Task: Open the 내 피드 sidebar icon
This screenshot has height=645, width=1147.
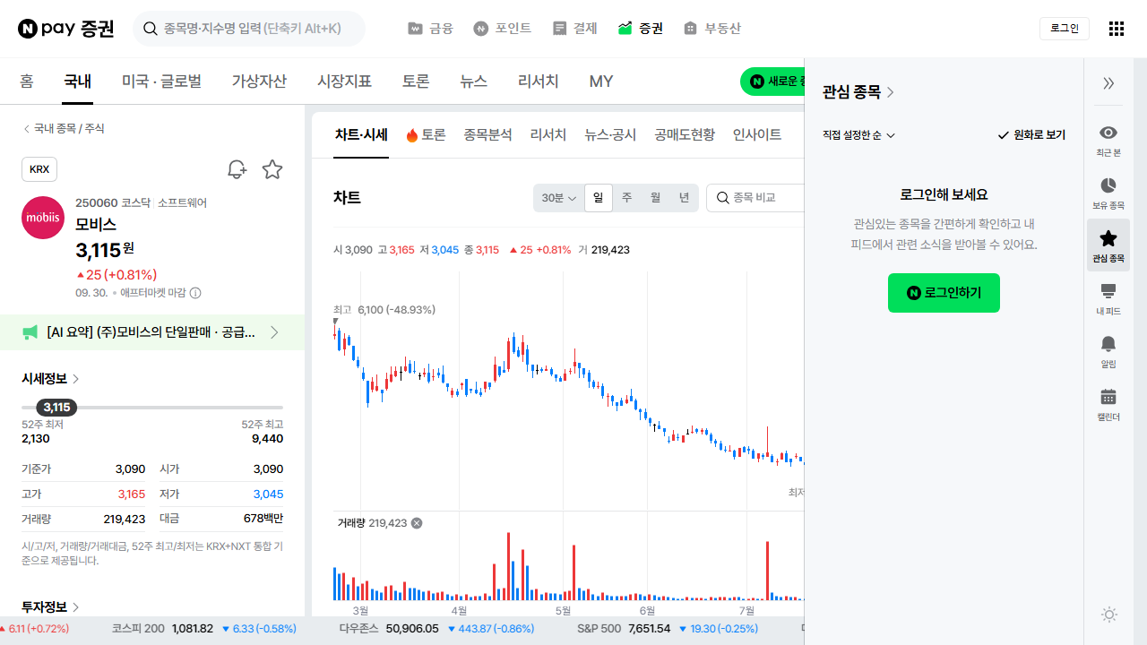Action: [1108, 298]
